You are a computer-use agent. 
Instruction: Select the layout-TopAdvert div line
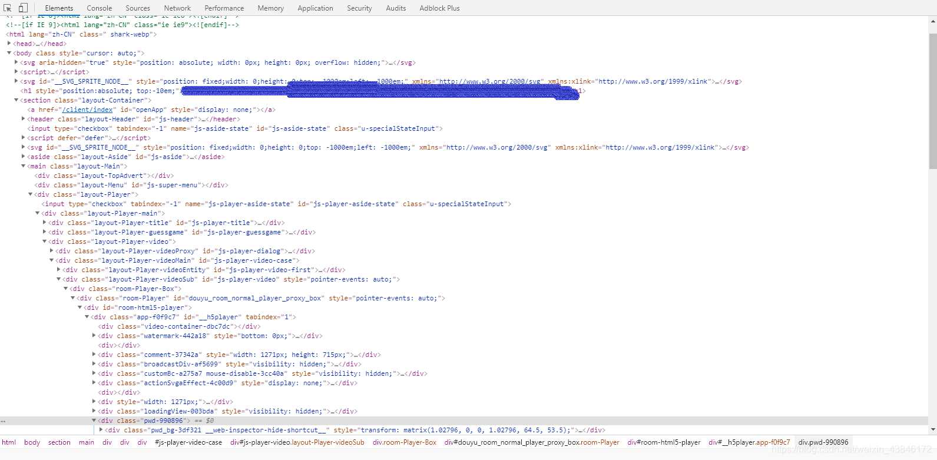[x=104, y=176]
